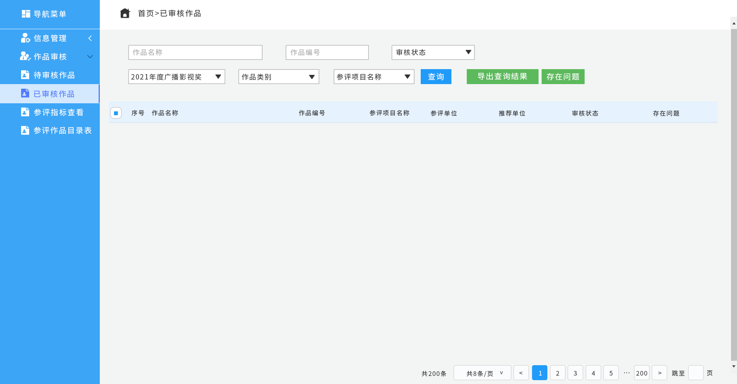Click the 导出查询结果 button
Screen dimensions: 737x384
502,77
